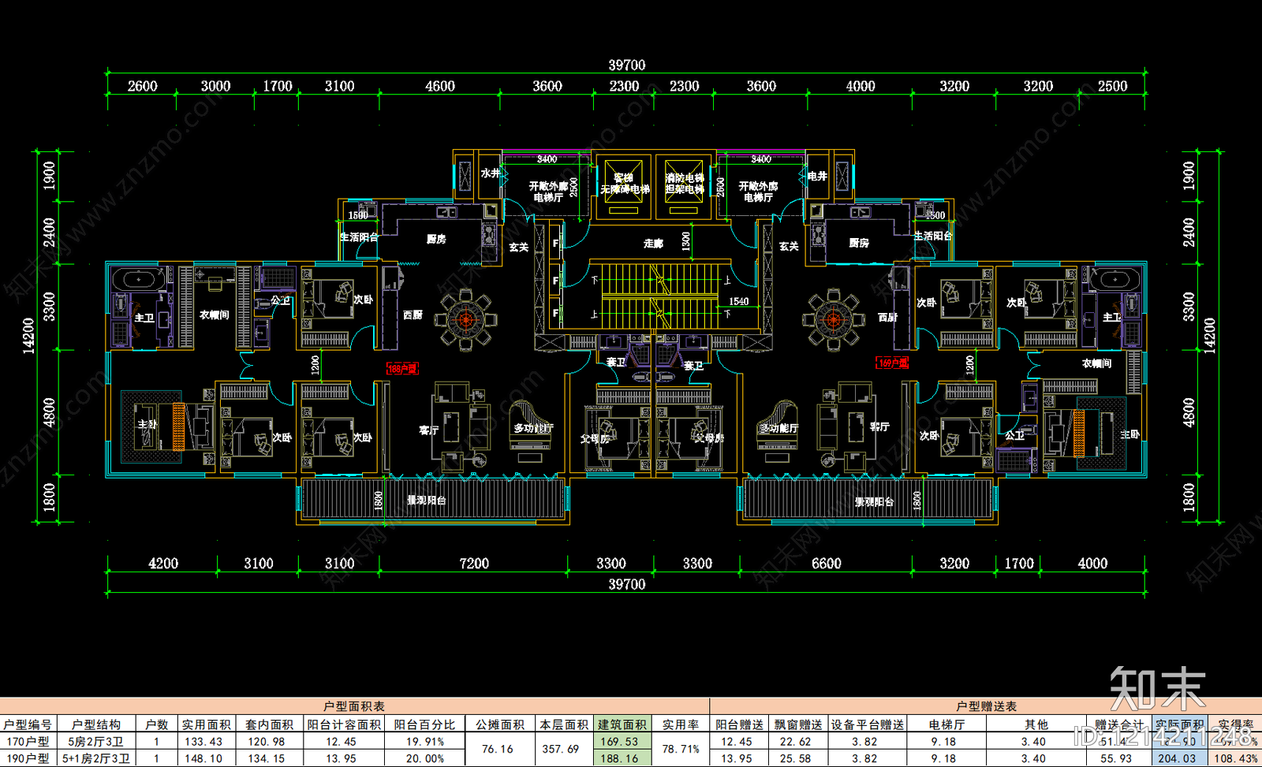Select the 走廊 corridor label
Viewport: 1262px width, 767px height.
click(x=654, y=244)
